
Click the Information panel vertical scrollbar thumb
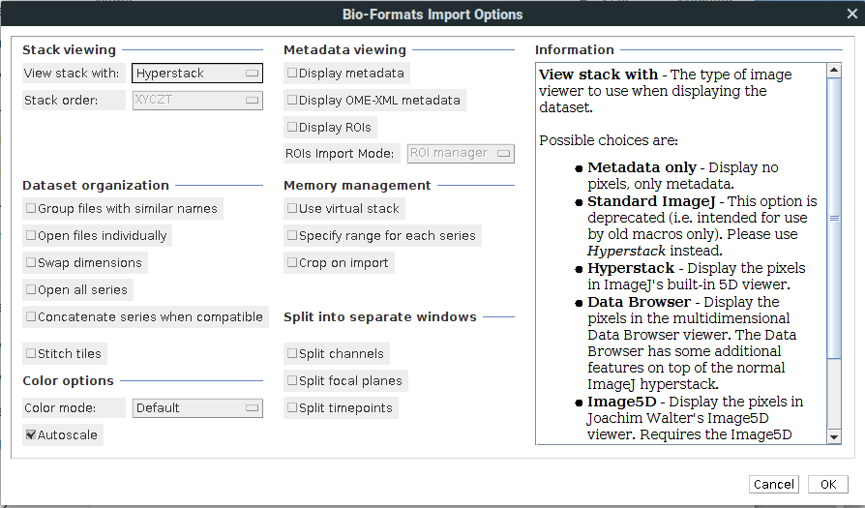(834, 218)
